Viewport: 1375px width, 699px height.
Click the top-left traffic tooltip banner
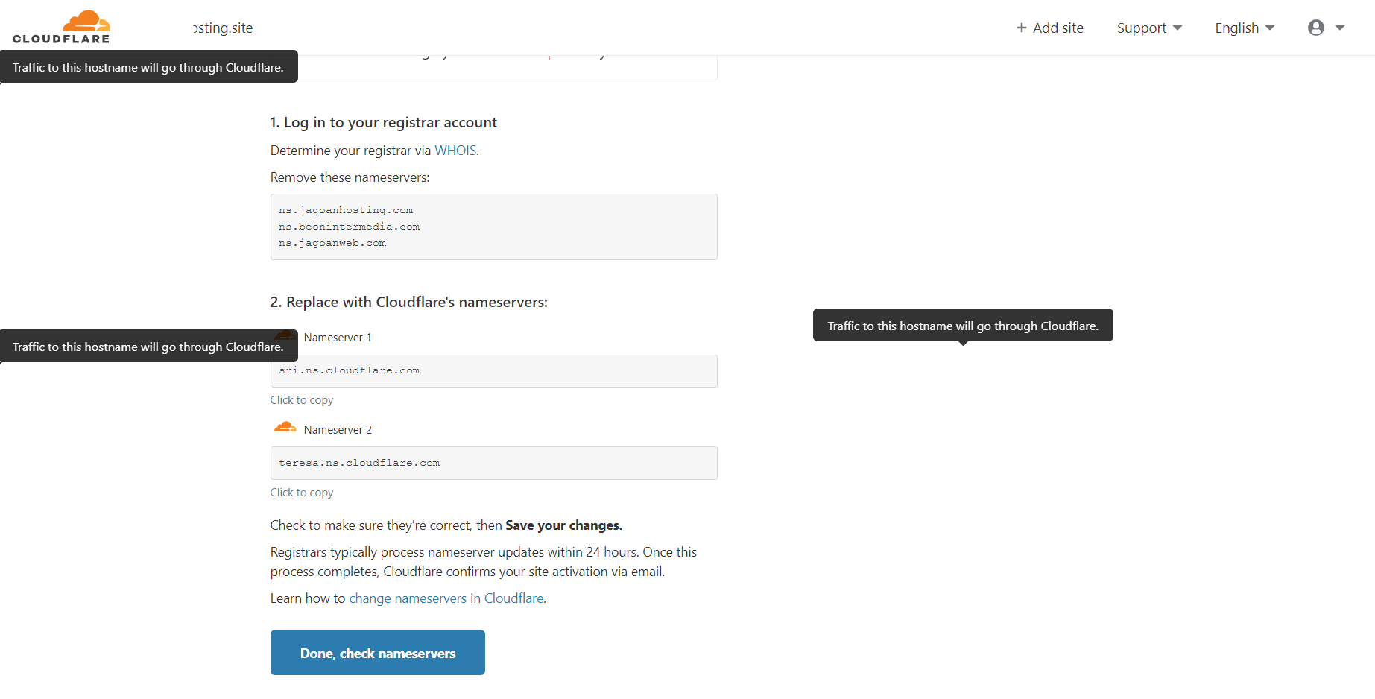149,66
